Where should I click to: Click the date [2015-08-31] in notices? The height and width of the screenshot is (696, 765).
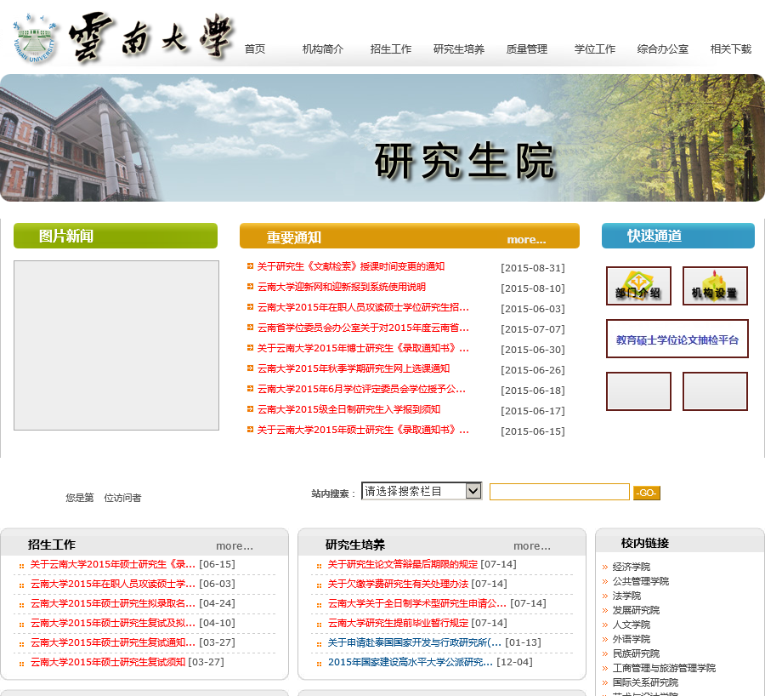tap(533, 268)
